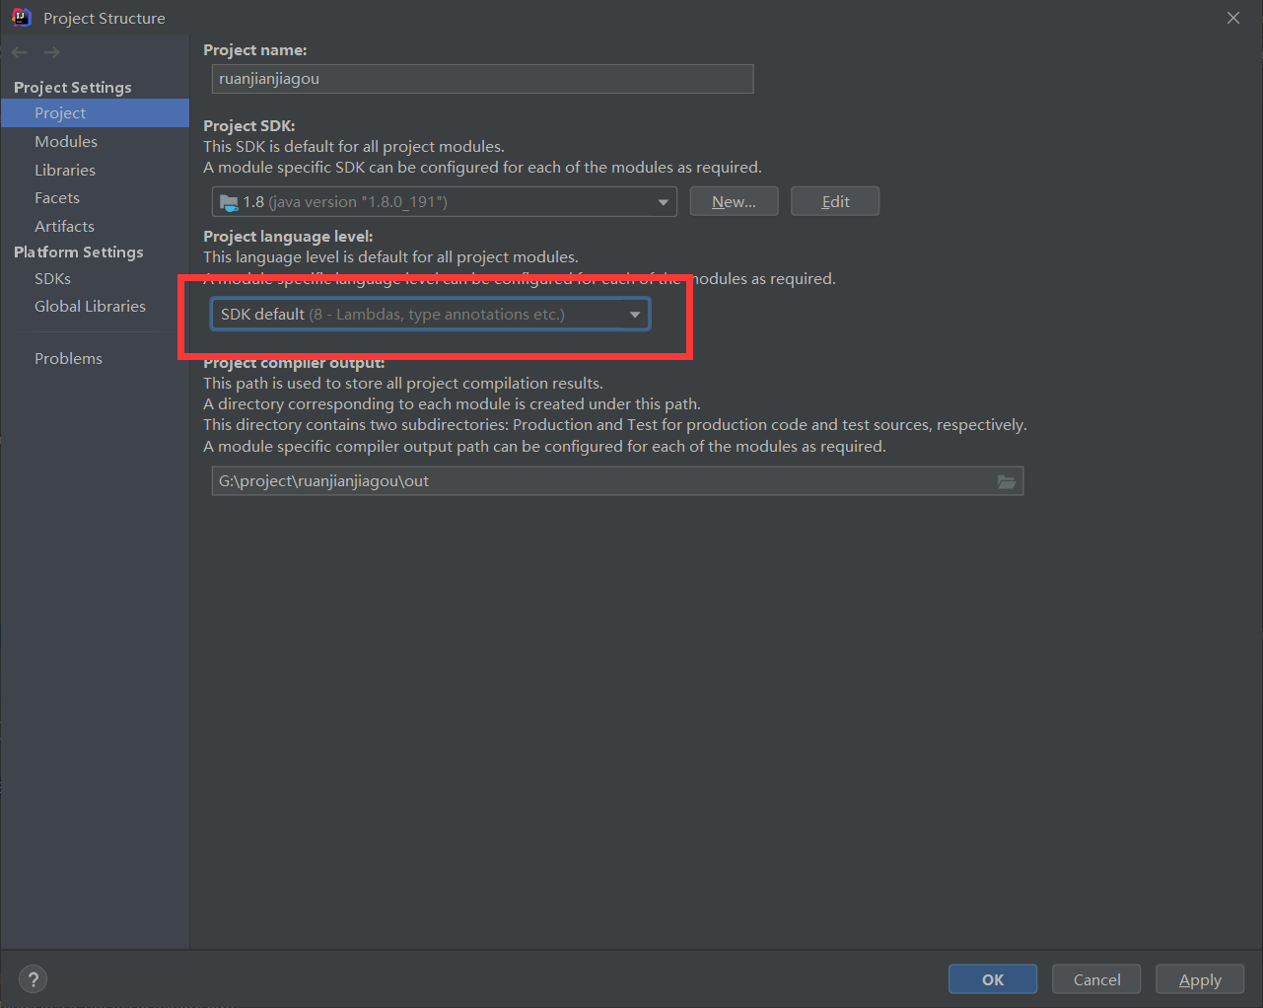1263x1008 pixels.
Task: Click the Cancel button
Action: 1096,979
